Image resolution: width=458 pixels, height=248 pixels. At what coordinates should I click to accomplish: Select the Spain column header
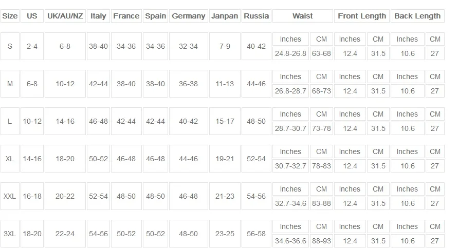click(x=155, y=16)
